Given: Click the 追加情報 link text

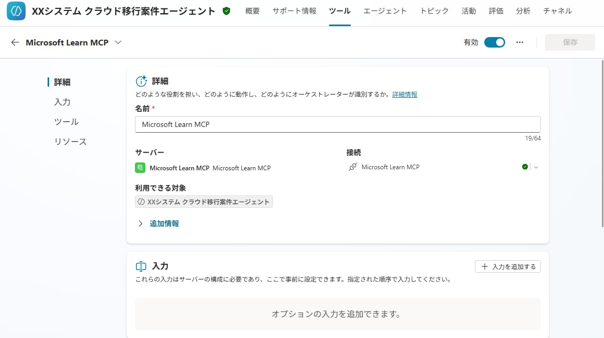Looking at the screenshot, I should [164, 224].
